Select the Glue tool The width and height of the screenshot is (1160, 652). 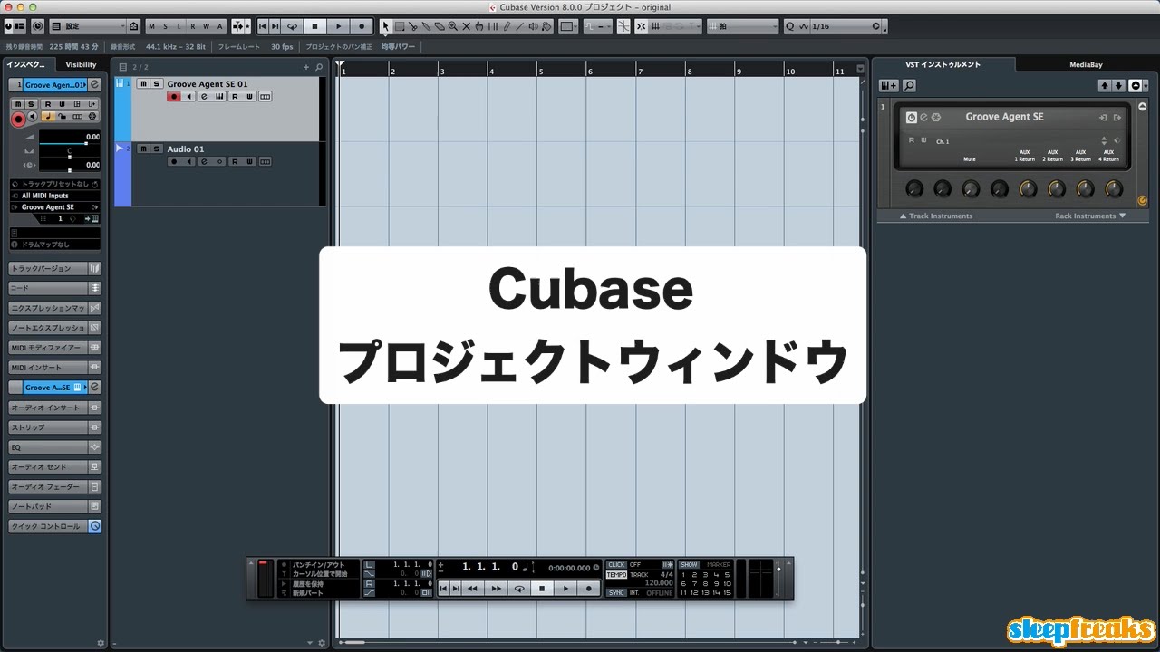[x=427, y=26]
